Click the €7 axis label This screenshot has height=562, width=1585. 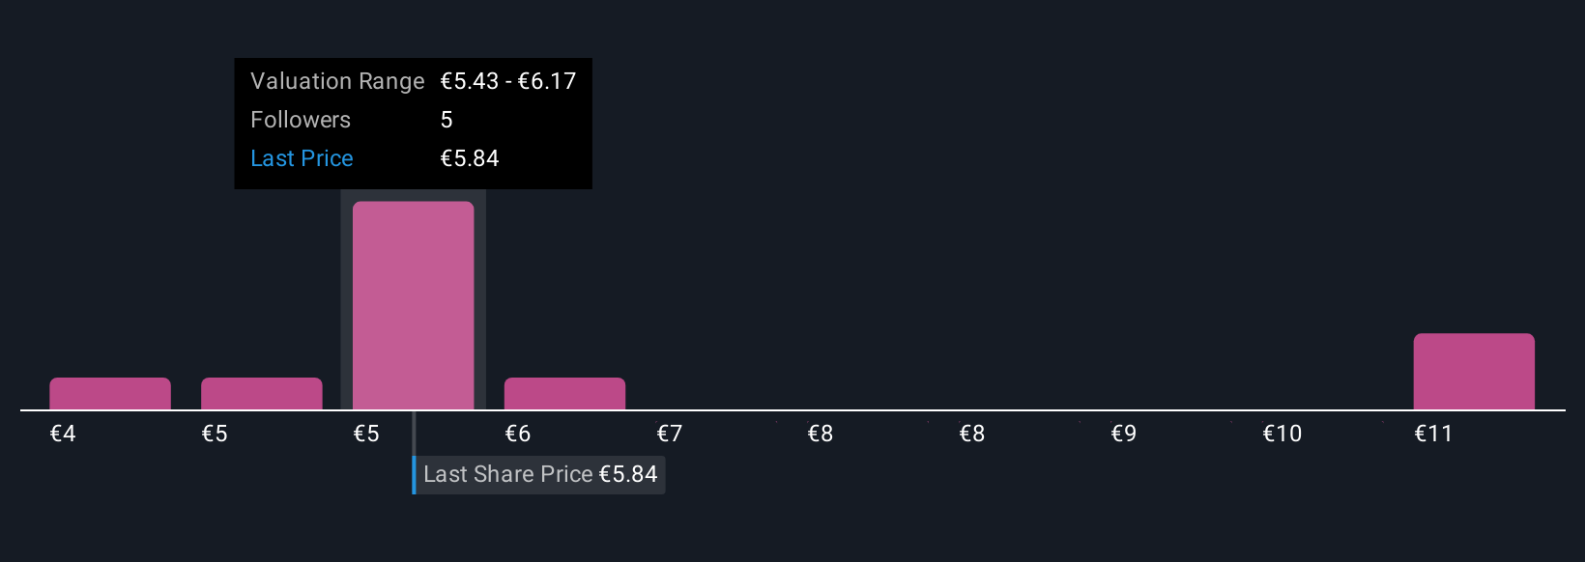669,434
